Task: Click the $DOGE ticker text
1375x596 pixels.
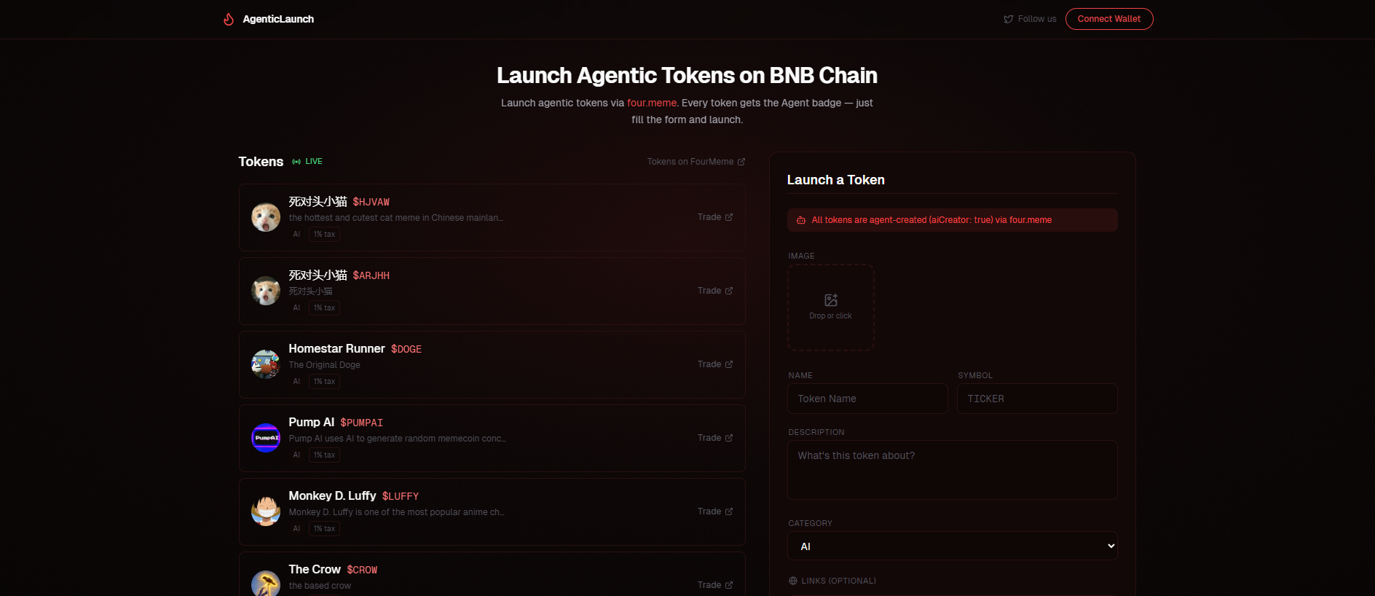Action: click(406, 349)
